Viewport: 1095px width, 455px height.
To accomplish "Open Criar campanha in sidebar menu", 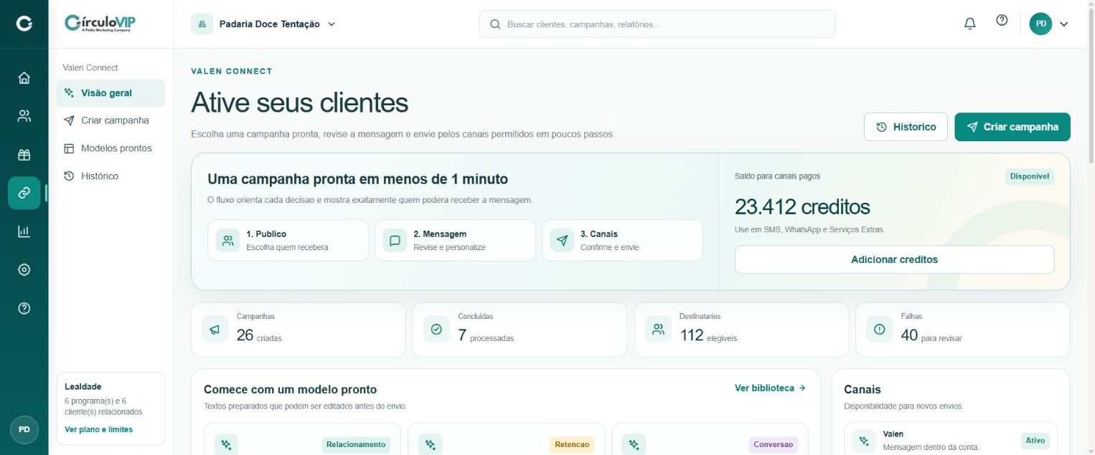I will pyautogui.click(x=111, y=120).
